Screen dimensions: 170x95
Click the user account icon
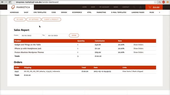[x=140, y=7]
